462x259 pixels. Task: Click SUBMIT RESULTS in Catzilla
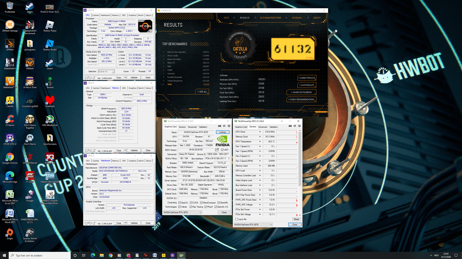coord(307,78)
